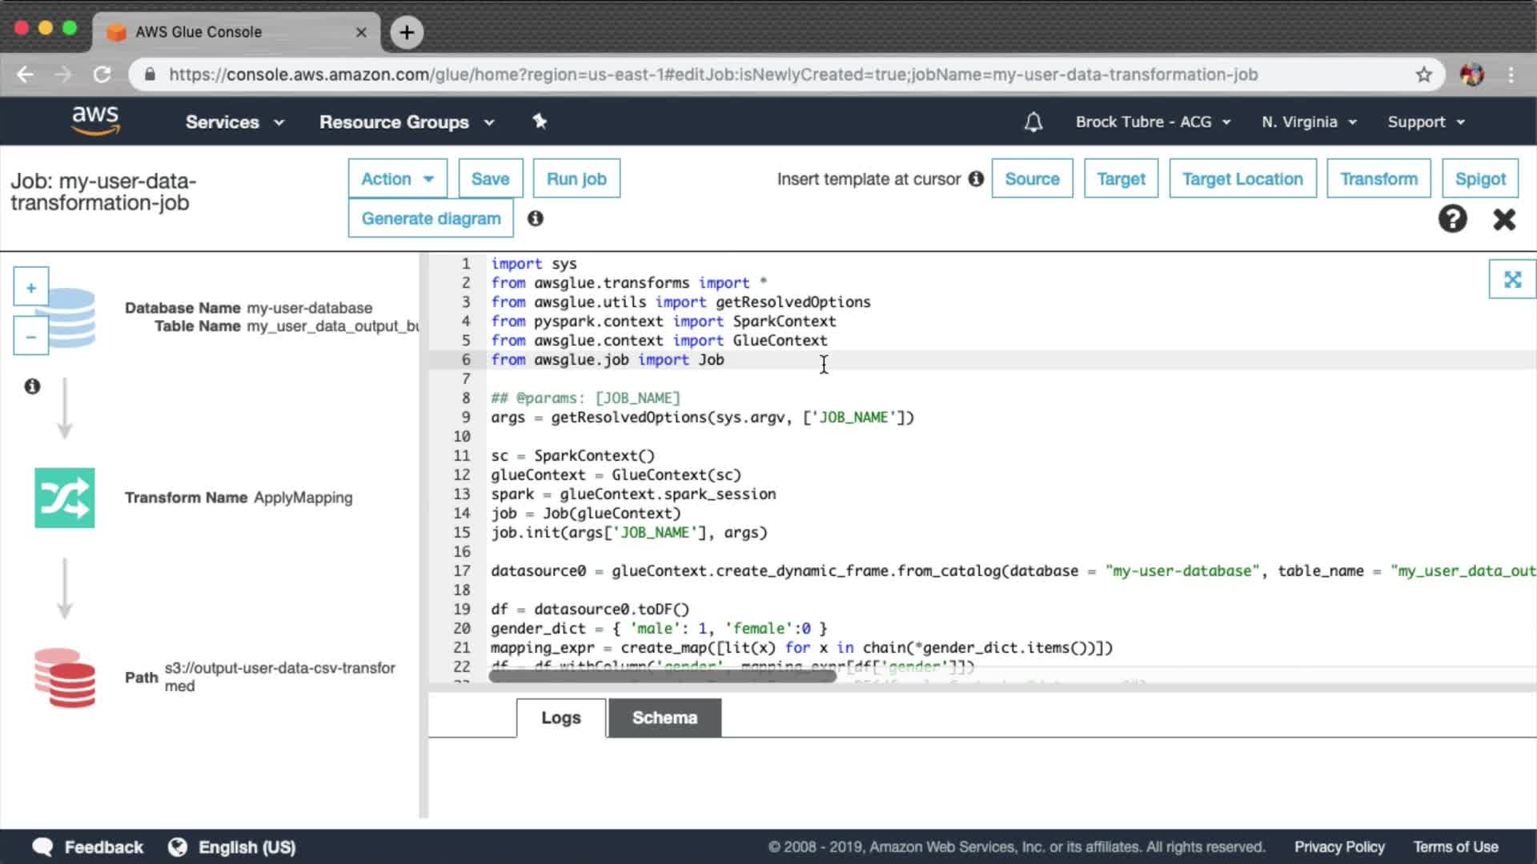1537x864 pixels.
Task: Click the zoom out minus icon on diagram
Action: tap(30, 337)
